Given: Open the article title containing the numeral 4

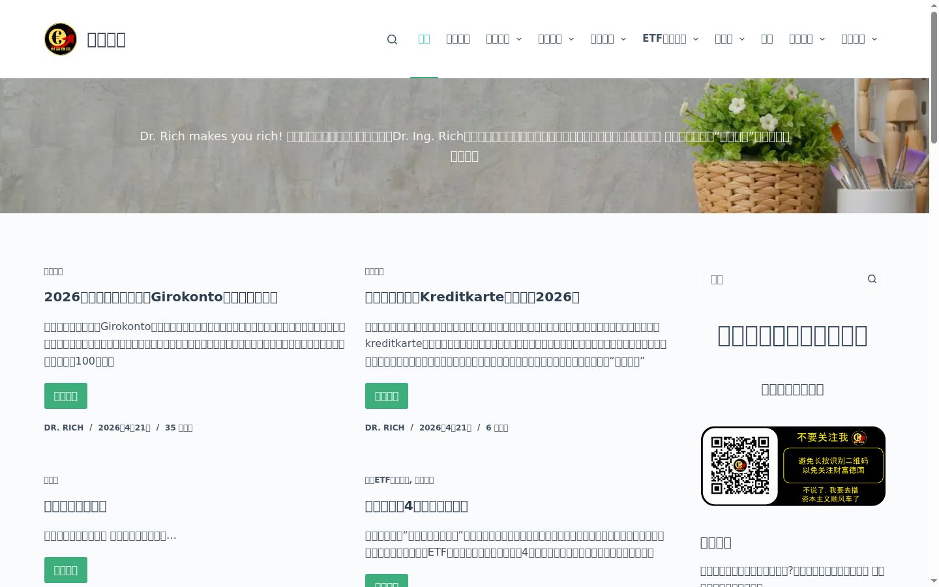Looking at the screenshot, I should click(417, 505).
